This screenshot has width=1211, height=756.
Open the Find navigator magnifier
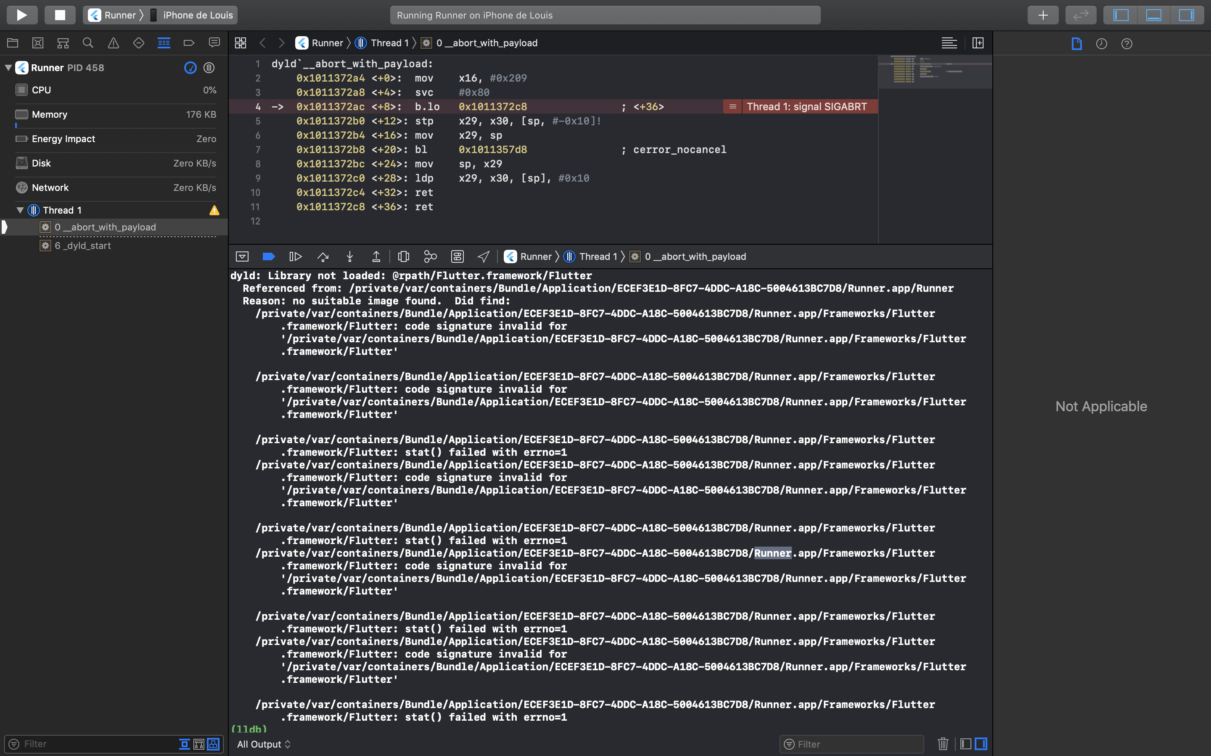(x=88, y=43)
